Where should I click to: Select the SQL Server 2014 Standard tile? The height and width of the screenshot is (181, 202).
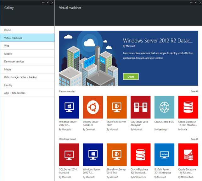point(69,154)
